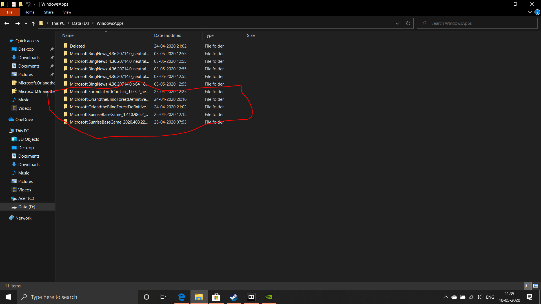Viewport: 541px width, 304px height.
Task: Expand the chevron after This PC breadcrumb
Action: pyautogui.click(x=68, y=23)
